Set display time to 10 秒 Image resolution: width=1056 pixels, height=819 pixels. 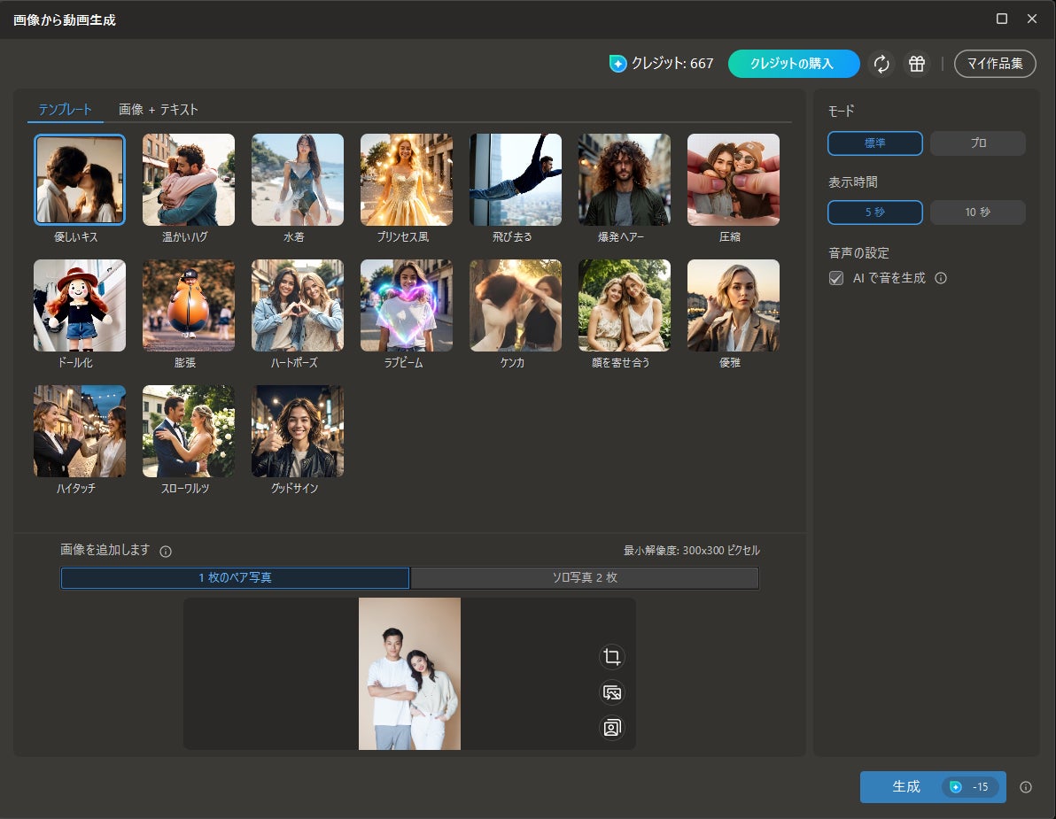pyautogui.click(x=978, y=212)
